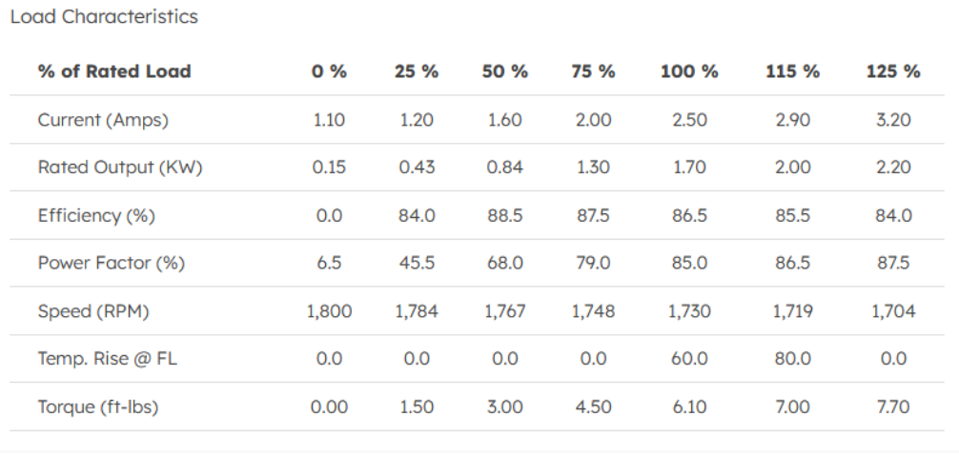Click the 100 % column header
The height and width of the screenshot is (476, 959).
(689, 71)
